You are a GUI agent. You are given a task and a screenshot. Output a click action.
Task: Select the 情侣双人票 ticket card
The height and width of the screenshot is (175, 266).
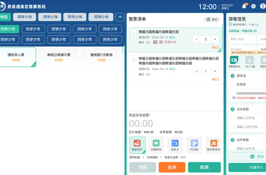(x=18, y=57)
